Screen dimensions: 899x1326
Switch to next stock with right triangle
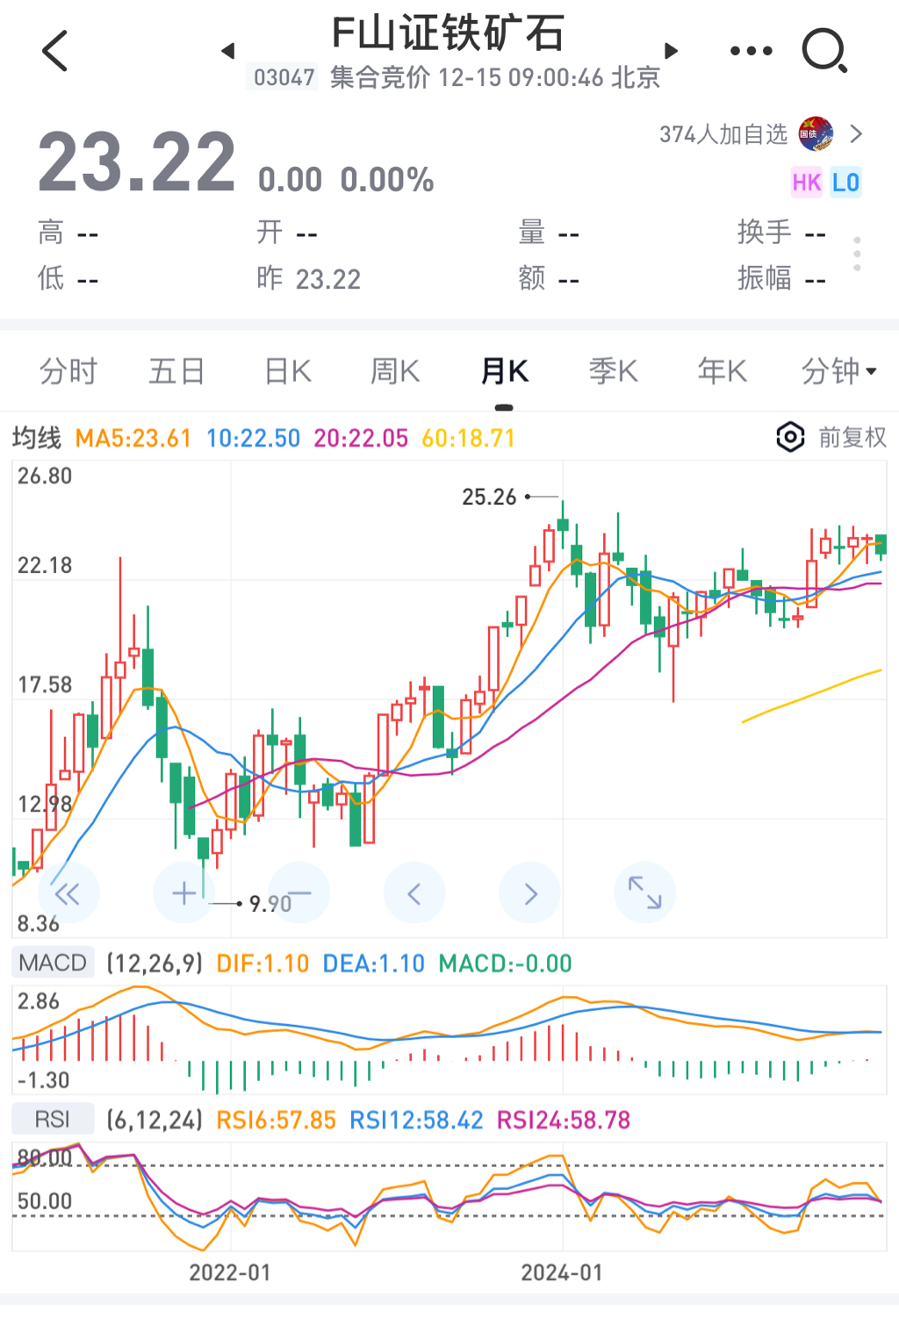click(x=672, y=51)
